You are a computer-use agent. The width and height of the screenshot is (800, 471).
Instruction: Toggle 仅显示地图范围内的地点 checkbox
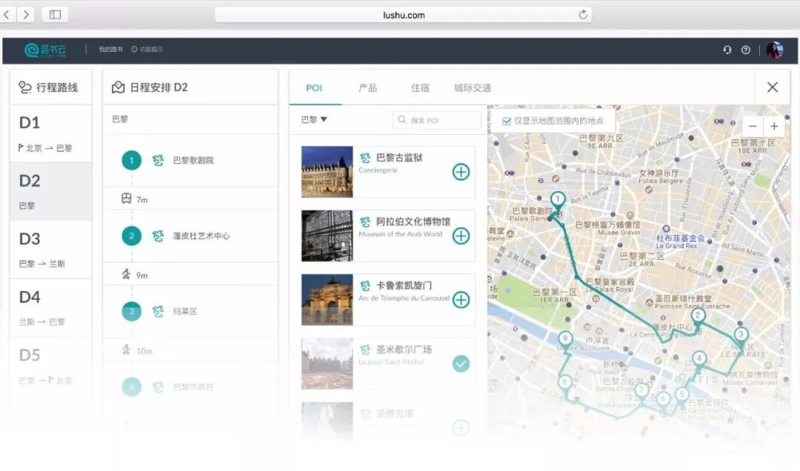coord(507,121)
